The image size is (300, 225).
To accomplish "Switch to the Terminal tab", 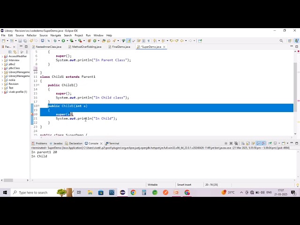I will point(112,143).
